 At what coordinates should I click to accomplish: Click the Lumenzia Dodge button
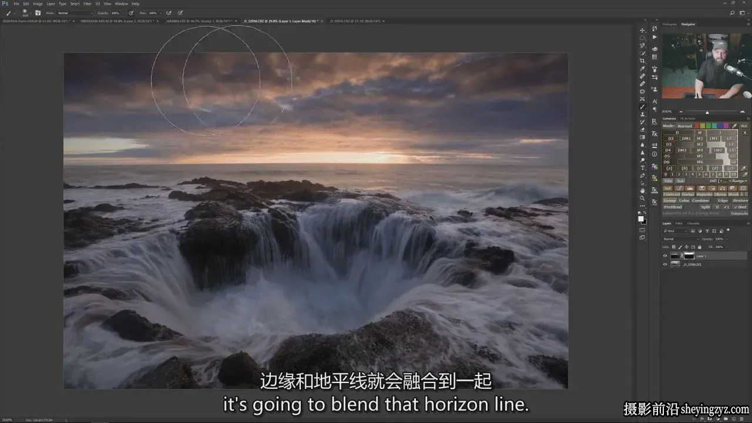tap(687, 194)
